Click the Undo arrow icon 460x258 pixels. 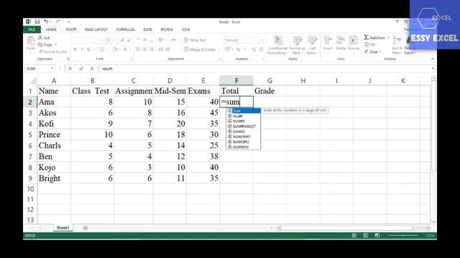point(46,21)
